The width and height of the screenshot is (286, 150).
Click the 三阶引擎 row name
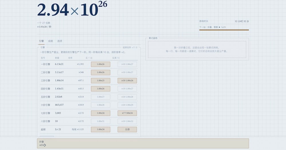[45, 80]
